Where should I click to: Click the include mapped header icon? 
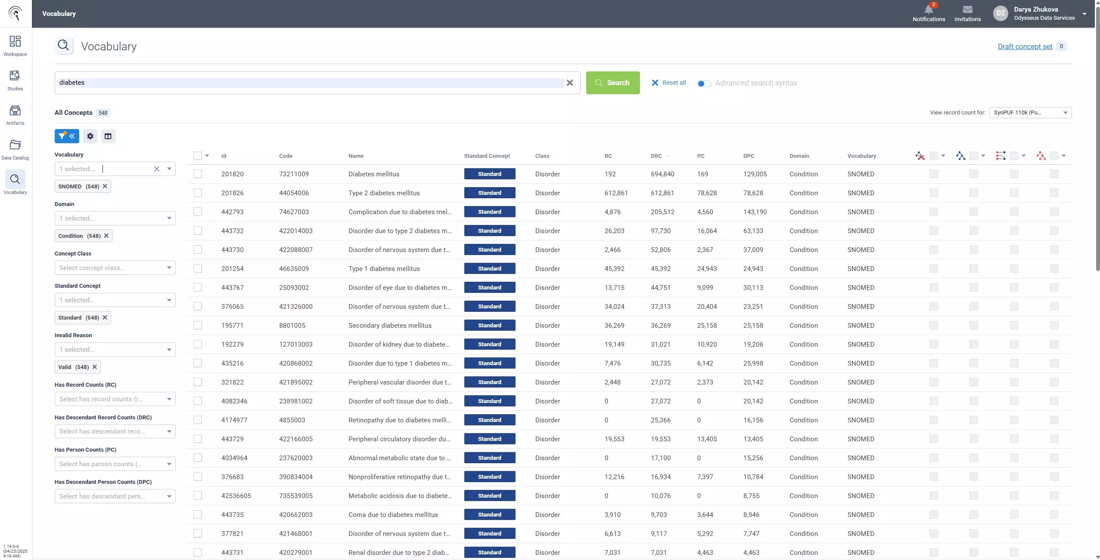point(1001,156)
